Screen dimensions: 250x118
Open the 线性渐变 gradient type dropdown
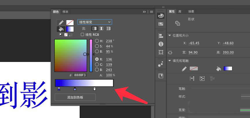tap(95, 22)
